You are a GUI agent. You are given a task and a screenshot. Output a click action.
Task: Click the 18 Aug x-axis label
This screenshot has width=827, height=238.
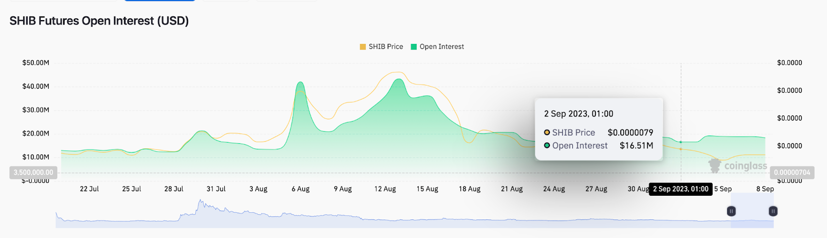coord(470,189)
